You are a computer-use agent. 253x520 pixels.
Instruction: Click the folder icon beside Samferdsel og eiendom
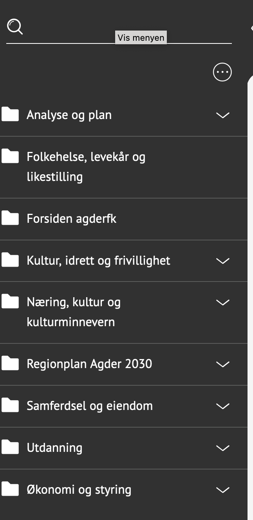pyautogui.click(x=10, y=405)
